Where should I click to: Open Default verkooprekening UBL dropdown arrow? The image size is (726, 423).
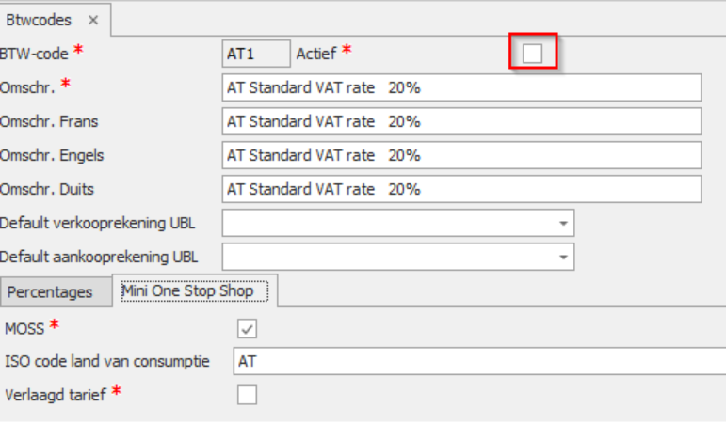pyautogui.click(x=563, y=224)
